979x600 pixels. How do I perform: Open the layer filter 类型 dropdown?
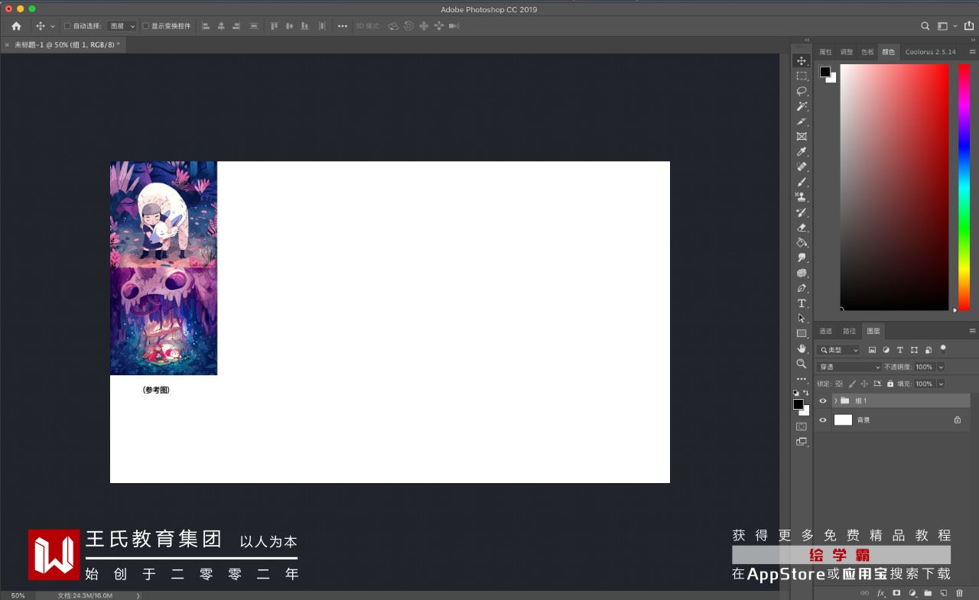(x=839, y=350)
